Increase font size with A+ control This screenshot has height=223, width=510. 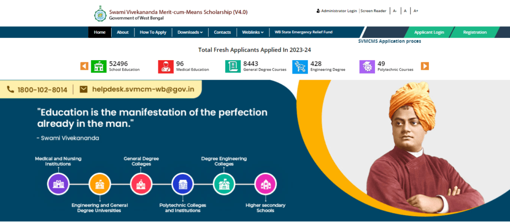416,11
